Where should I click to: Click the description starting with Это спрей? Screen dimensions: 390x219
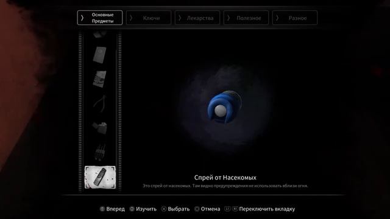coord(225,186)
